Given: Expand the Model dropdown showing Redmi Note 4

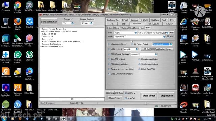Looking at the screenshot, I should (x=164, y=37).
